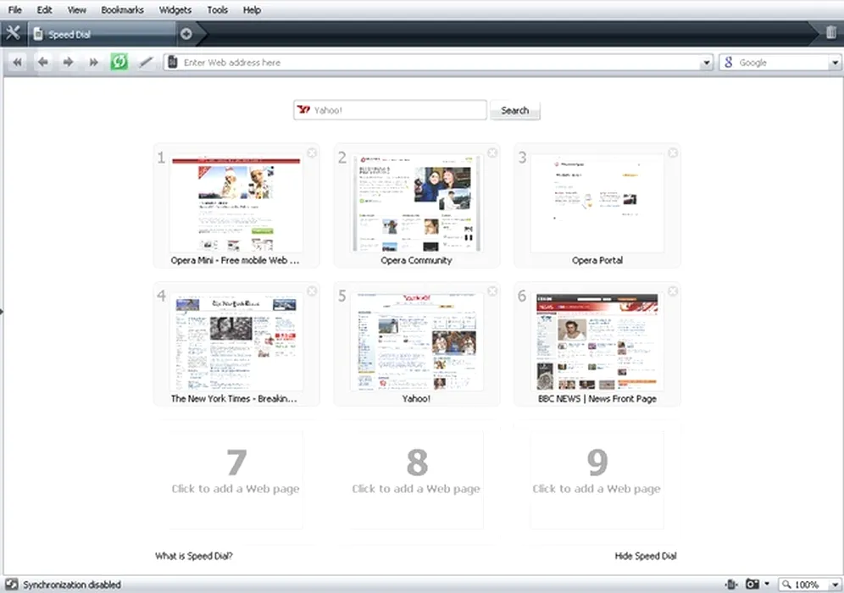
Task: Click the Fast Forward navigation button
Action: [x=94, y=63]
